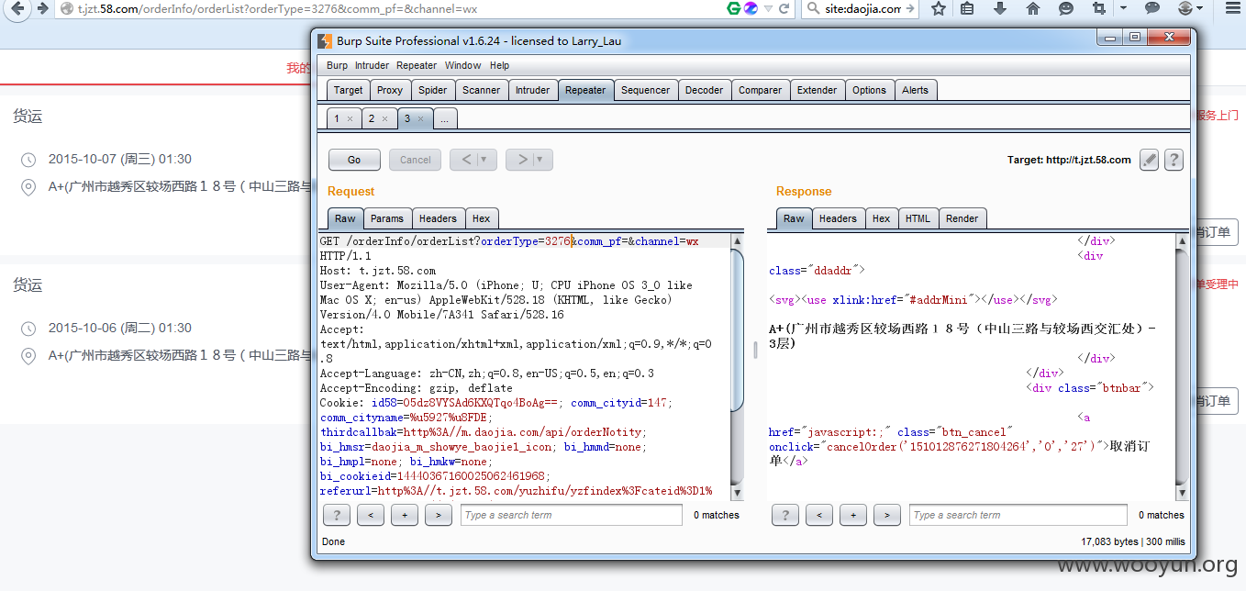
Task: Click the request search term field
Action: pyautogui.click(x=571, y=515)
